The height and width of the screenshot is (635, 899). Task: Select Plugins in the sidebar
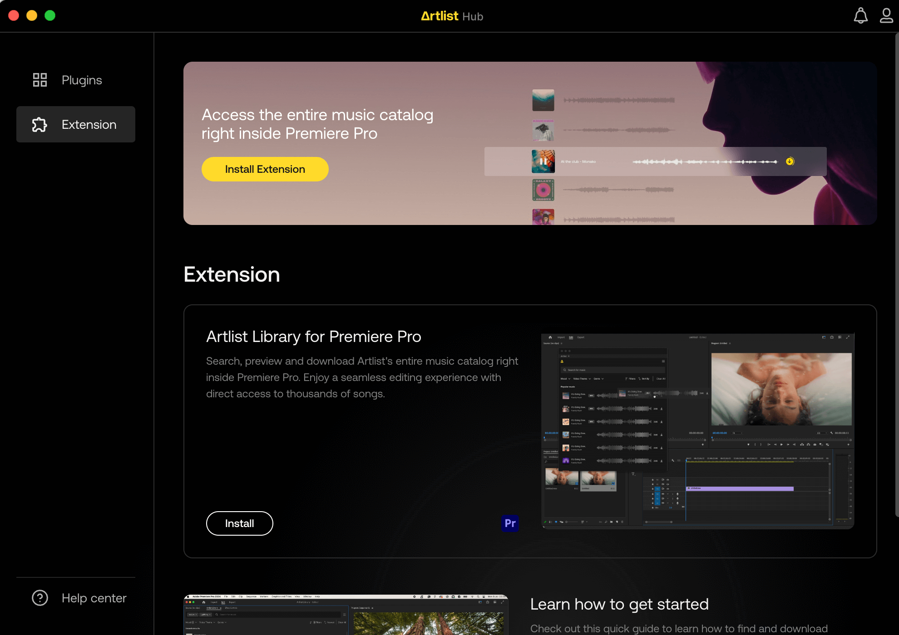[82, 80]
